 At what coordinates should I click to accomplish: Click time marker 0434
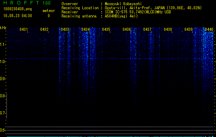point(86,29)
